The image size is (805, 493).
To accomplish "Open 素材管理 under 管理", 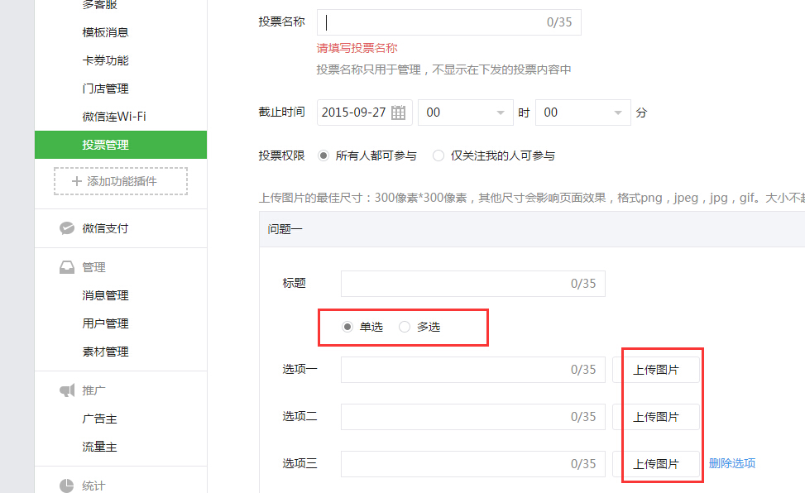I will tap(105, 352).
